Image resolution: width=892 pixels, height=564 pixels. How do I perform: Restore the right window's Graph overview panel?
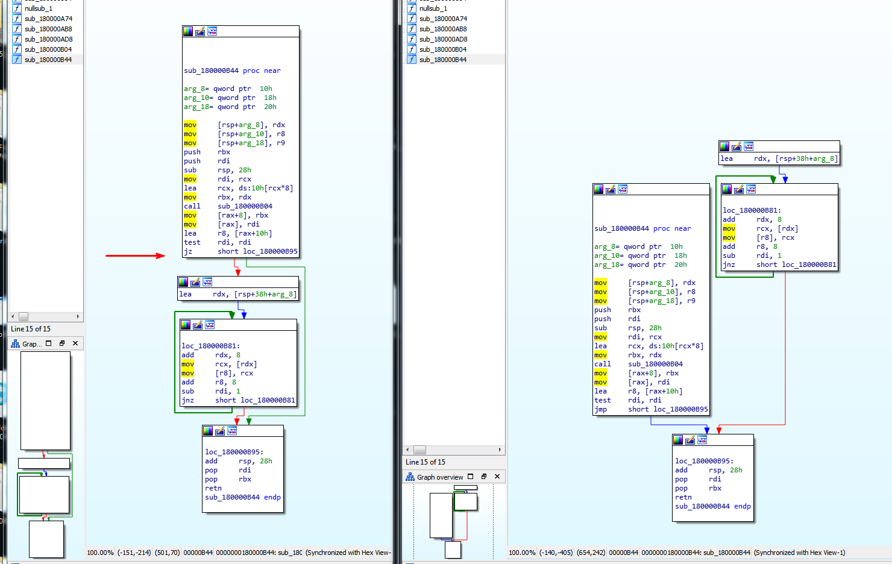pyautogui.click(x=484, y=477)
